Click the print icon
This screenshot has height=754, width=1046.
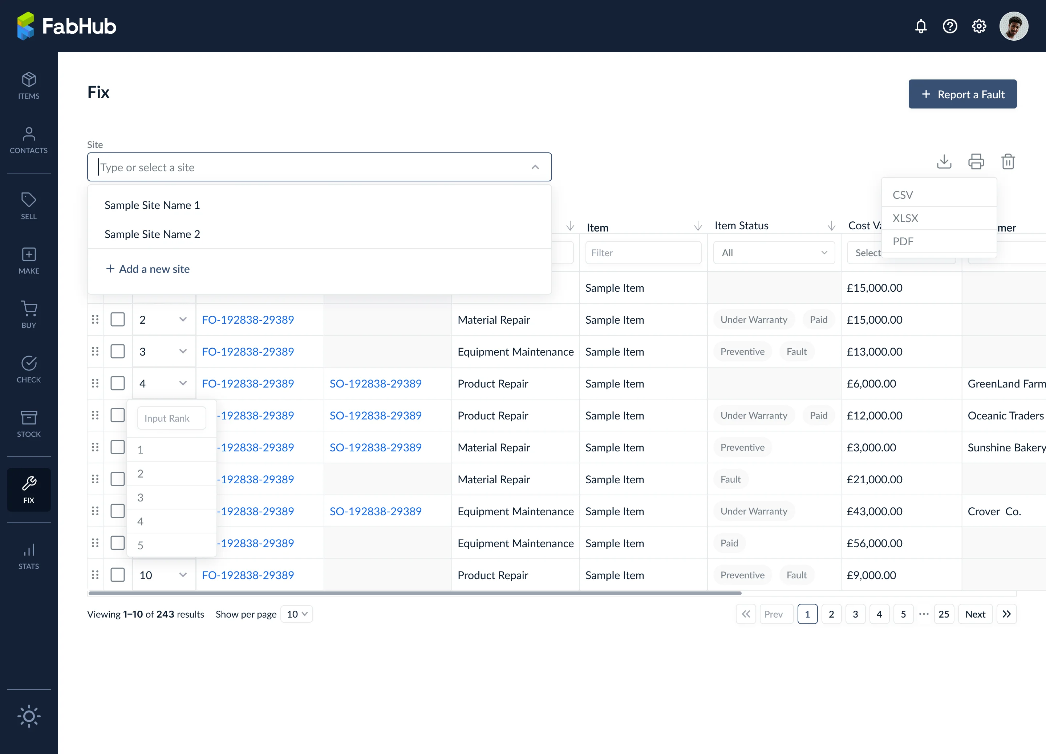[976, 161]
